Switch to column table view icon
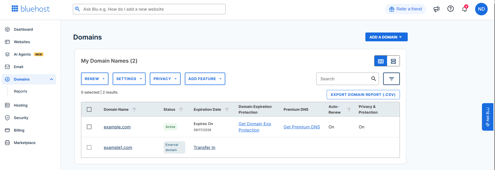Viewport: 495px width, 170px height. click(x=381, y=61)
